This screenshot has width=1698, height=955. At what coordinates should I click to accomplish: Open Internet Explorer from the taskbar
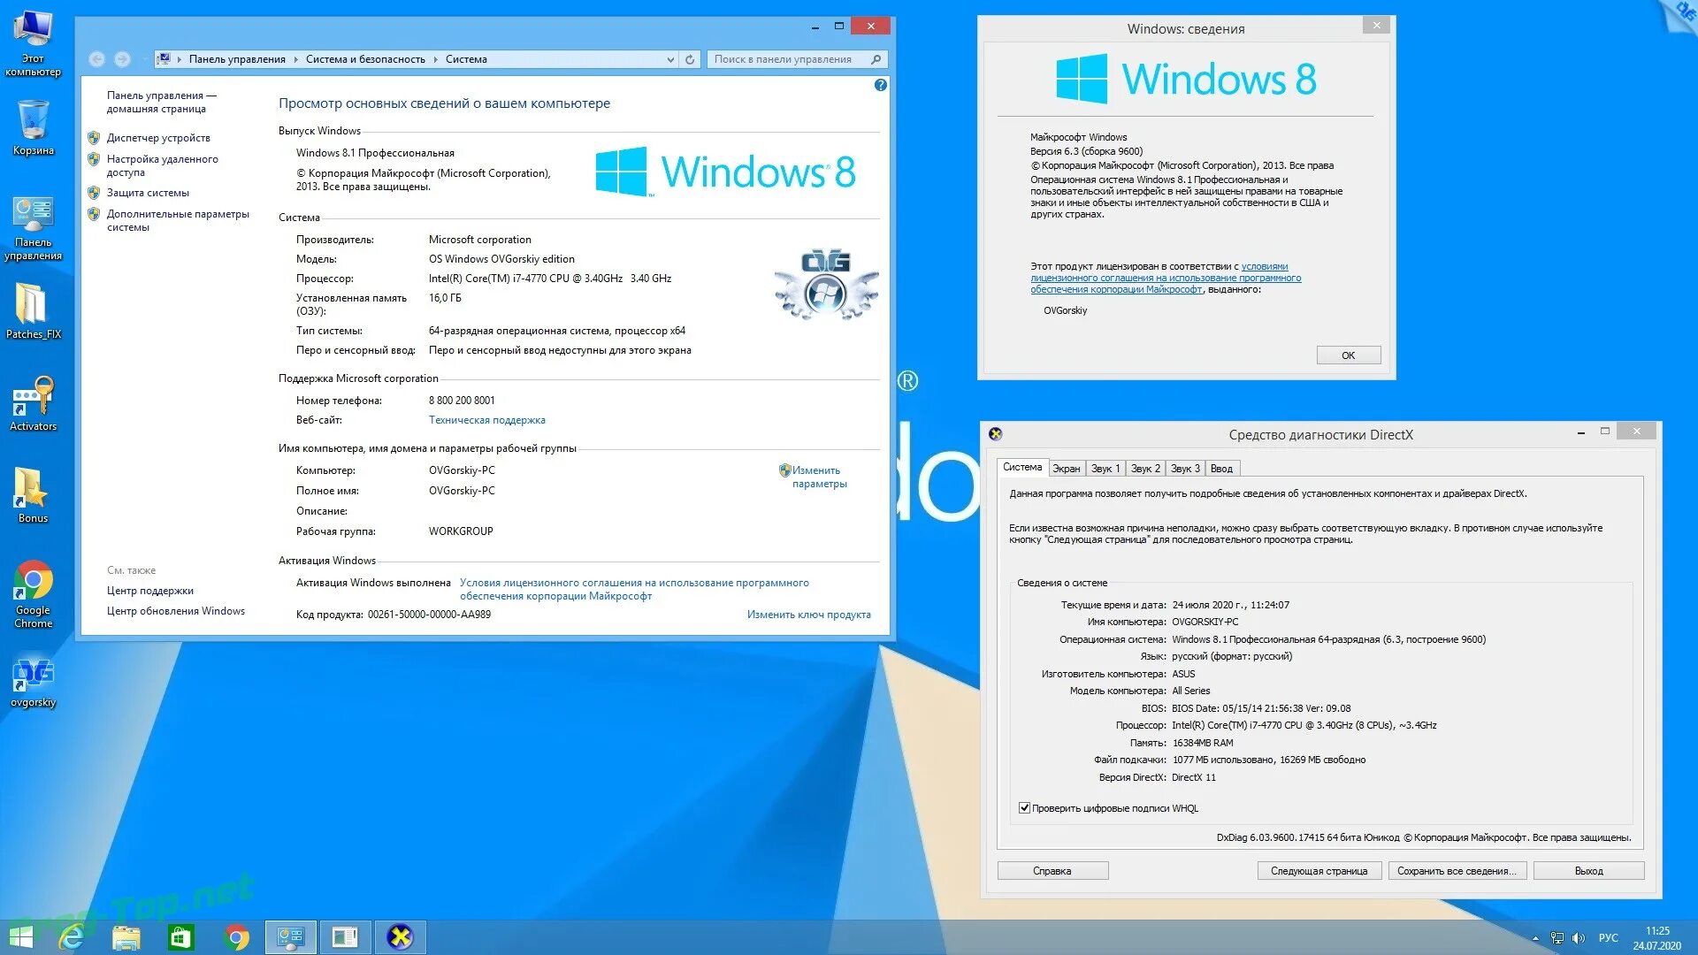pyautogui.click(x=71, y=936)
